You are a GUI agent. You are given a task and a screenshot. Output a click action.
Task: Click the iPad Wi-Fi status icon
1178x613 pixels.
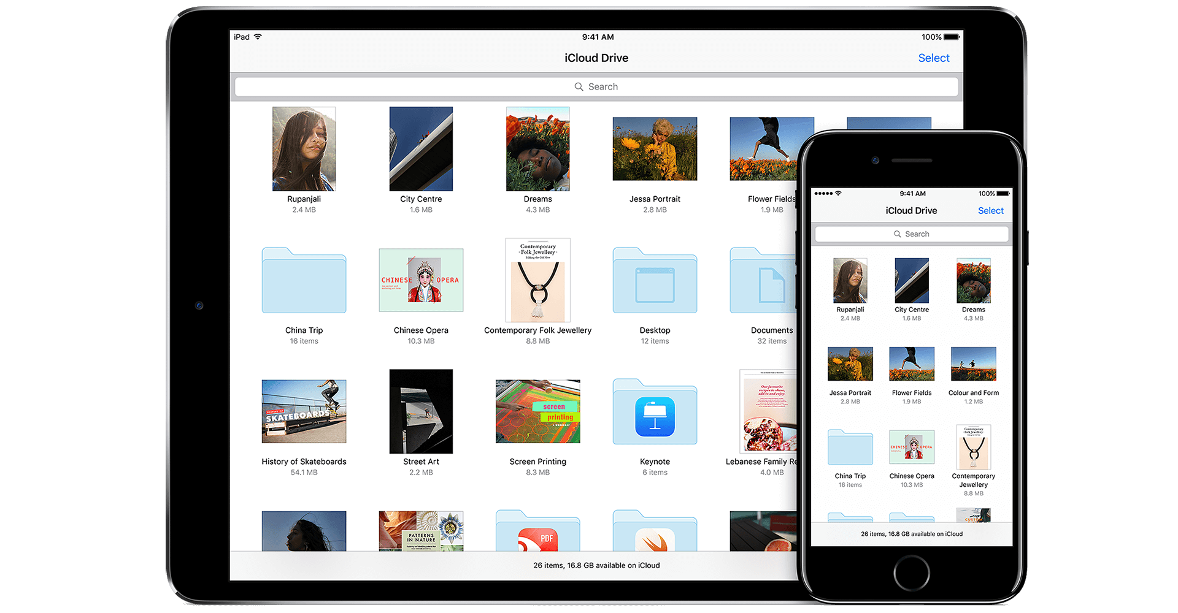pos(258,37)
